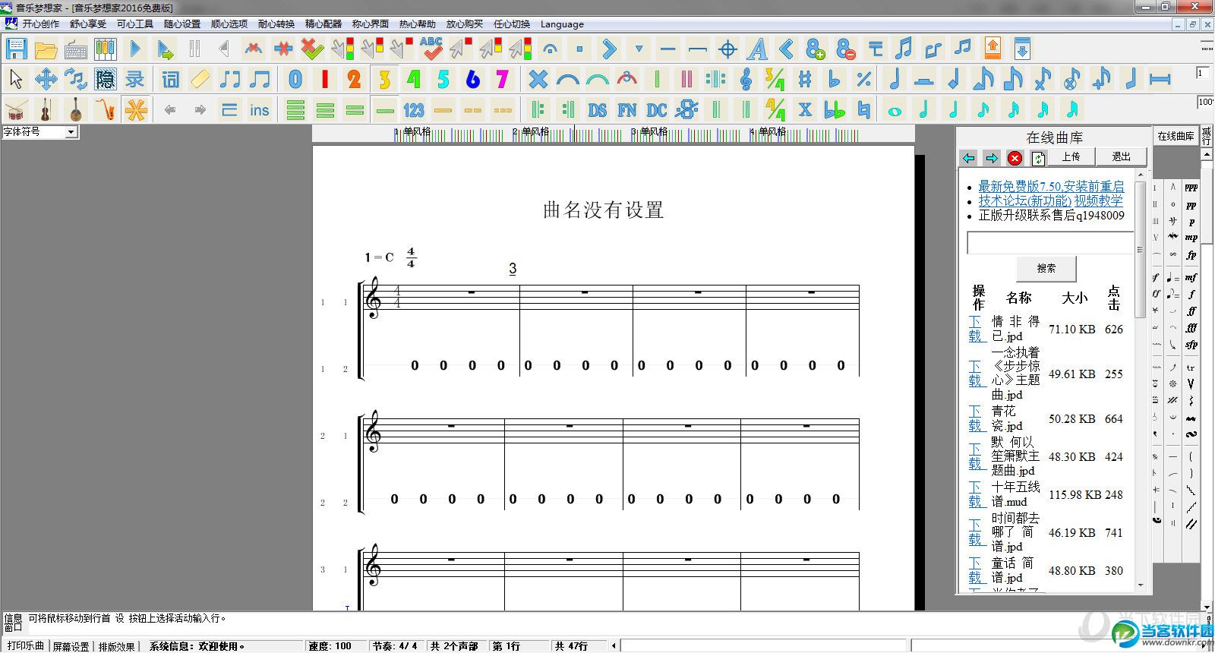
Task: Click the blue X delete symbol icon
Action: tap(538, 79)
